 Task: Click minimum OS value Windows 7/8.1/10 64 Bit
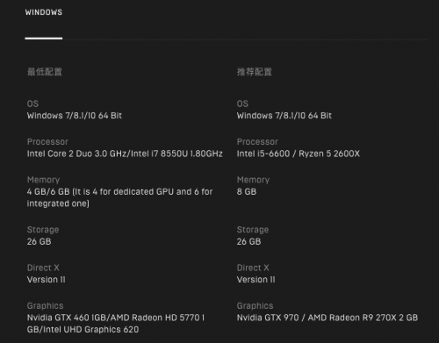coord(75,116)
